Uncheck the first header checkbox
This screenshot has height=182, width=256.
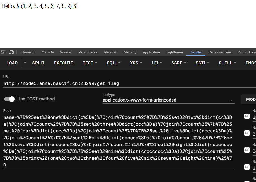pos(247,116)
